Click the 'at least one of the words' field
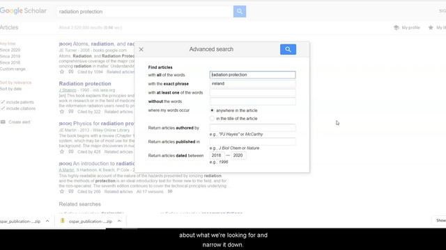The height and width of the screenshot is (250, 446). pos(252,92)
